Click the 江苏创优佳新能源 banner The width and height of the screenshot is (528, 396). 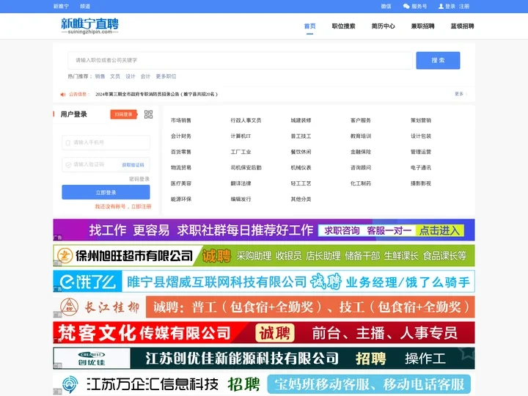tap(264, 359)
